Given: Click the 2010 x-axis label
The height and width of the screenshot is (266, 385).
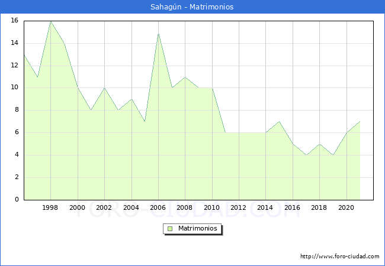Looking at the screenshot, I should 212,207.
